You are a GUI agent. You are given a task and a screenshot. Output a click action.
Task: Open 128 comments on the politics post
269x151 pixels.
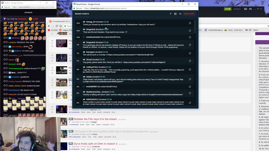point(74,137)
